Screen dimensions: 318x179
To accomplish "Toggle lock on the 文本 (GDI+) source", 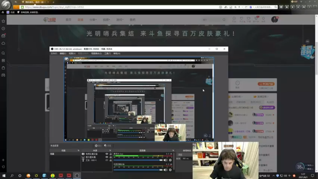I will pyautogui.click(x=111, y=160).
